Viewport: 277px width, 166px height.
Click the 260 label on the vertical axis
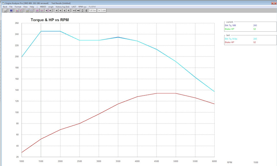tap(17, 23)
